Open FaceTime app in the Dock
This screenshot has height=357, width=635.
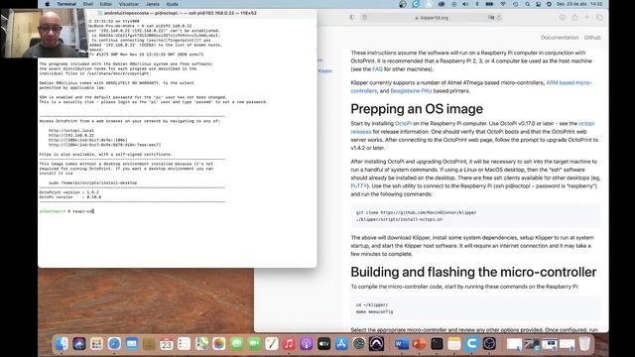pos(254,344)
